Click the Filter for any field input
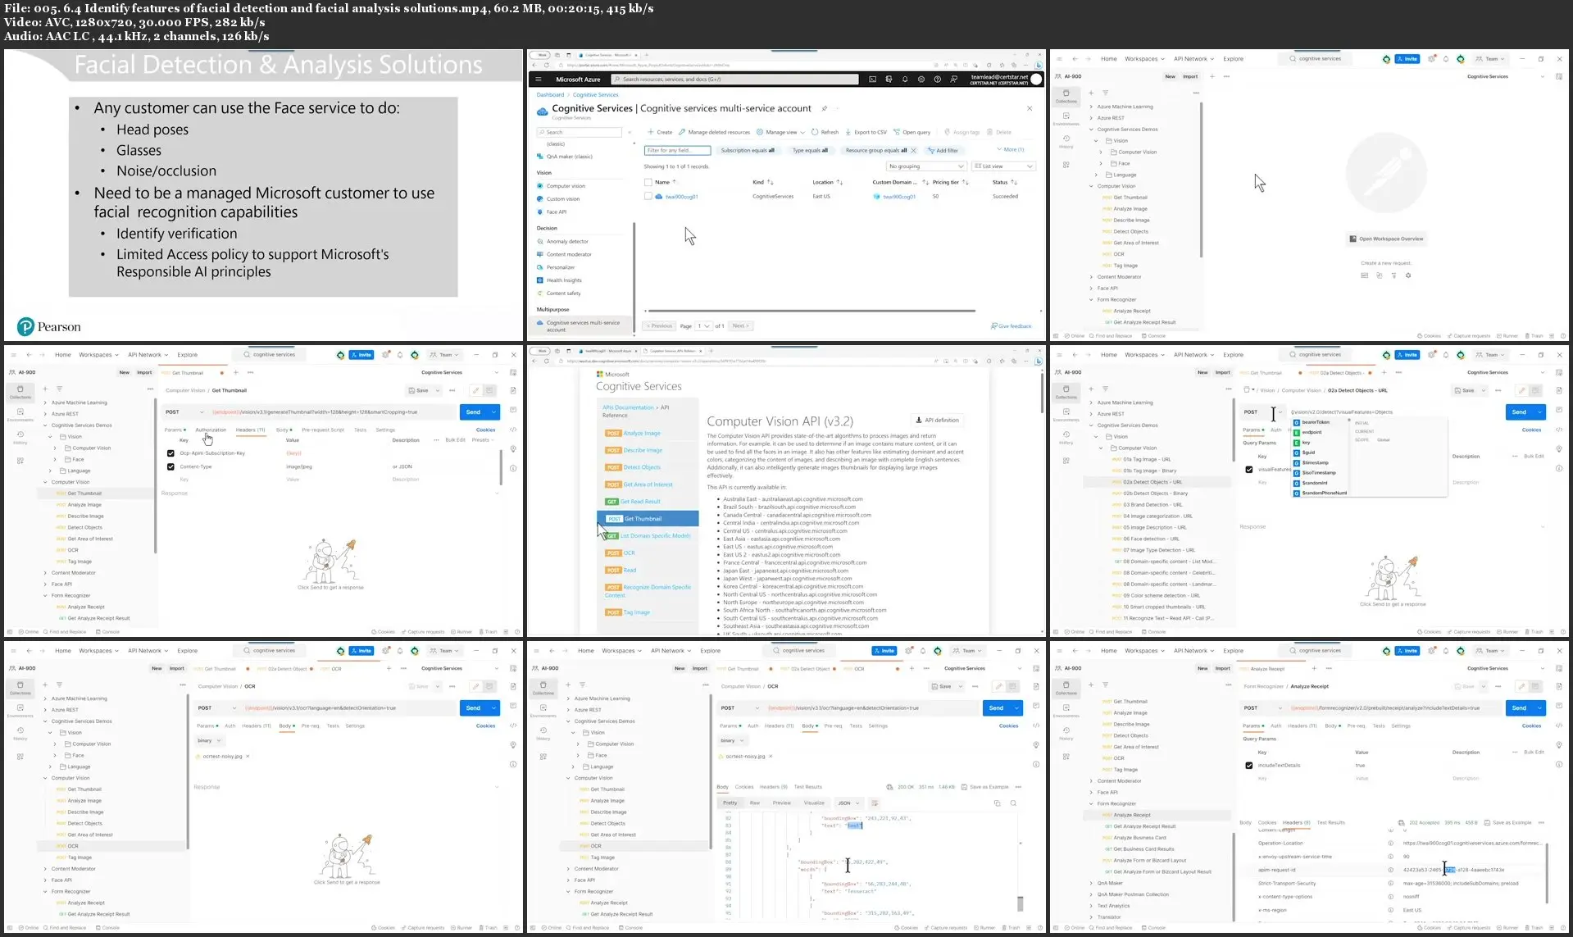The image size is (1573, 937). coord(678,151)
